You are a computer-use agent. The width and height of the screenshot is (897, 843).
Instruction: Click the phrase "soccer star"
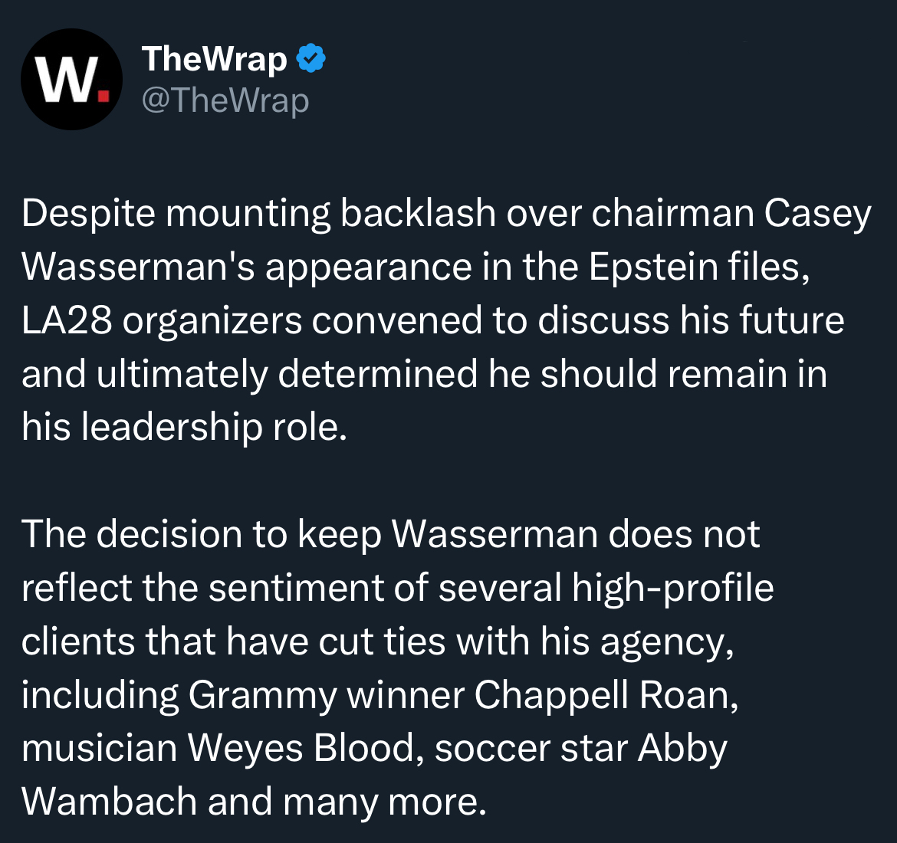pos(531,748)
